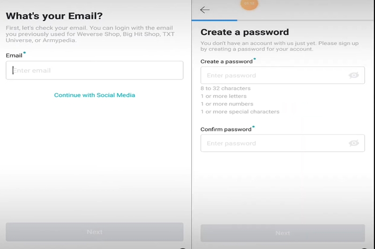The height and width of the screenshot is (249, 375).
Task: Toggle visibility of the Confirm password field
Action: click(354, 143)
